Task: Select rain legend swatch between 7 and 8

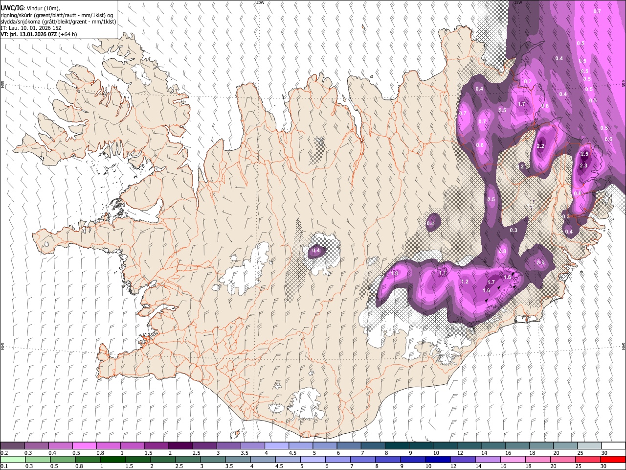Action: (362, 459)
